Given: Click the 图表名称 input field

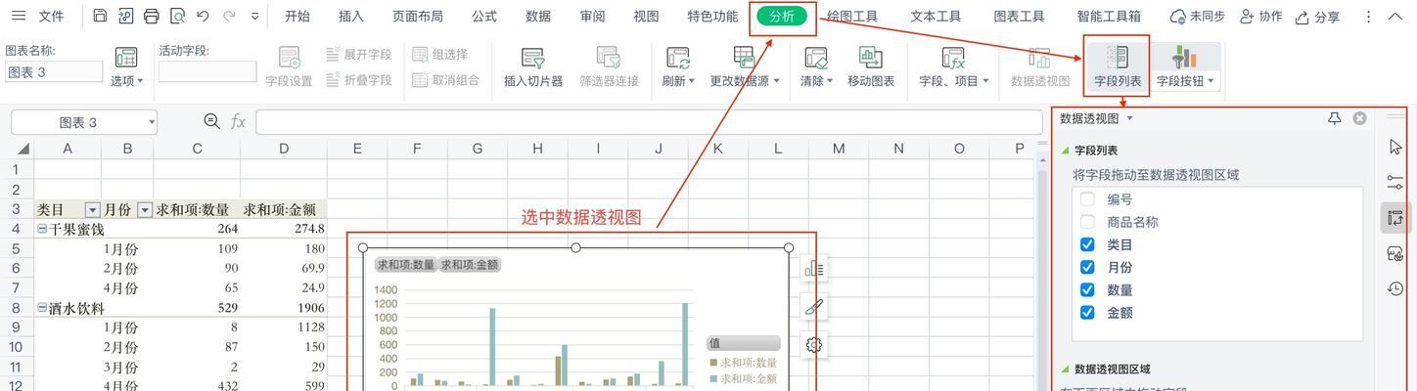Looking at the screenshot, I should click(x=54, y=71).
